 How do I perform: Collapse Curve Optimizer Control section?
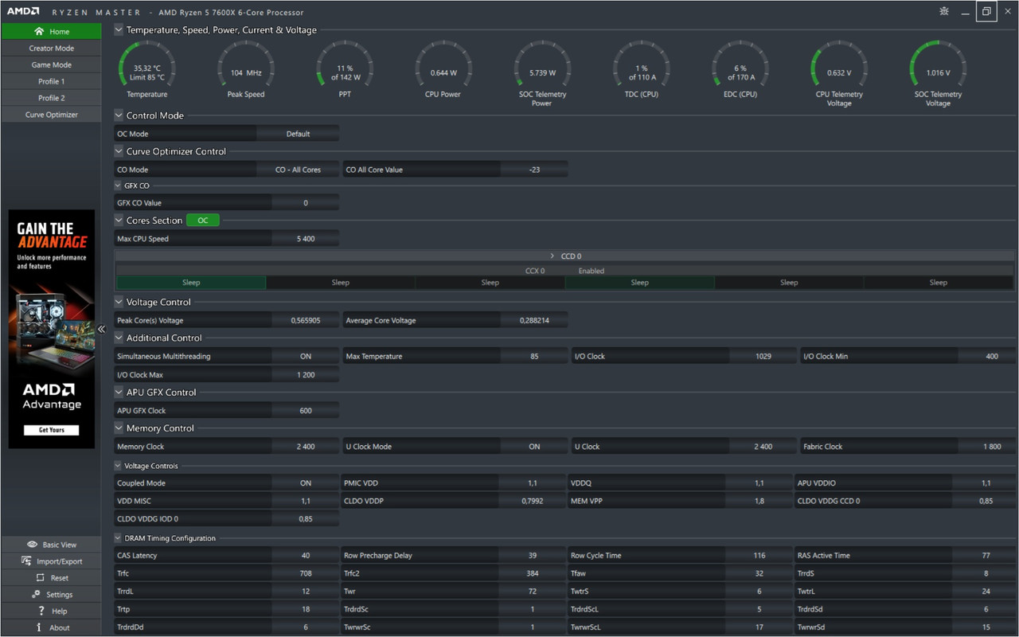119,151
